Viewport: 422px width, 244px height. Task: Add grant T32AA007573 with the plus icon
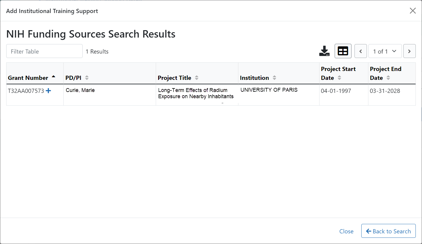pos(48,91)
